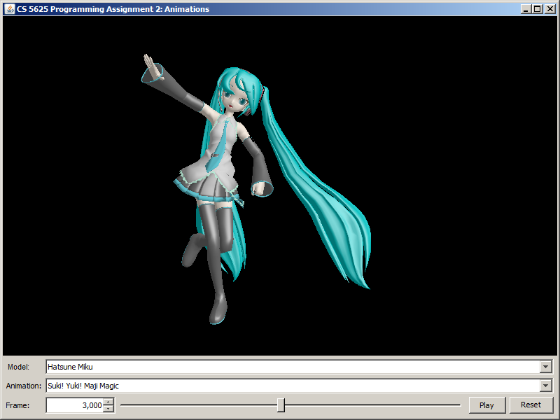Minimize the Animations window

[x=526, y=9]
